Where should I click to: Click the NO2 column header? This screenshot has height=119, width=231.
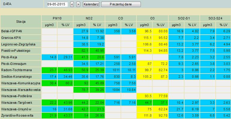pyautogui.click(x=89, y=18)
